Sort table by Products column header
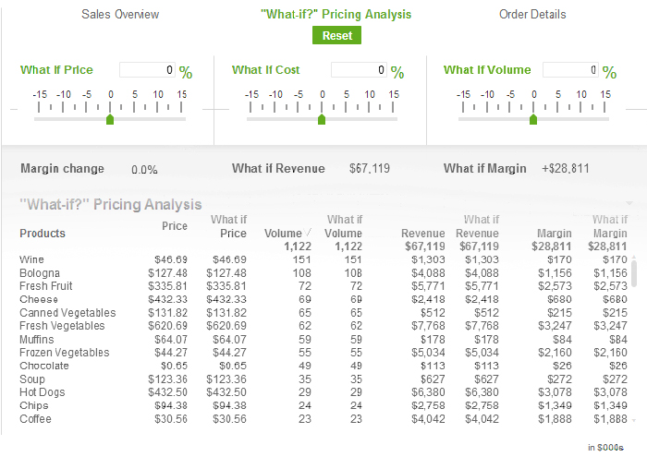 (x=43, y=234)
